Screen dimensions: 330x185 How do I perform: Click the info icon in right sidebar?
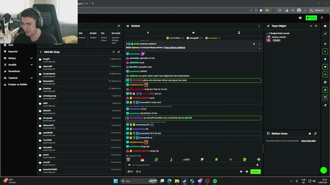pyautogui.click(x=325, y=26)
